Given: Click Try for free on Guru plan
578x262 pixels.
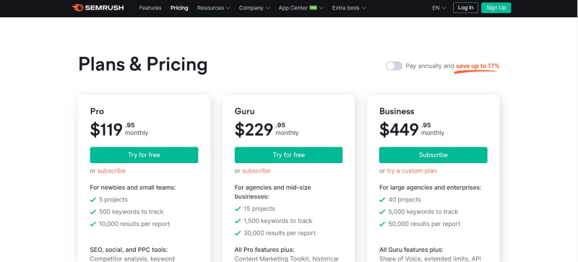Looking at the screenshot, I should click(x=288, y=154).
